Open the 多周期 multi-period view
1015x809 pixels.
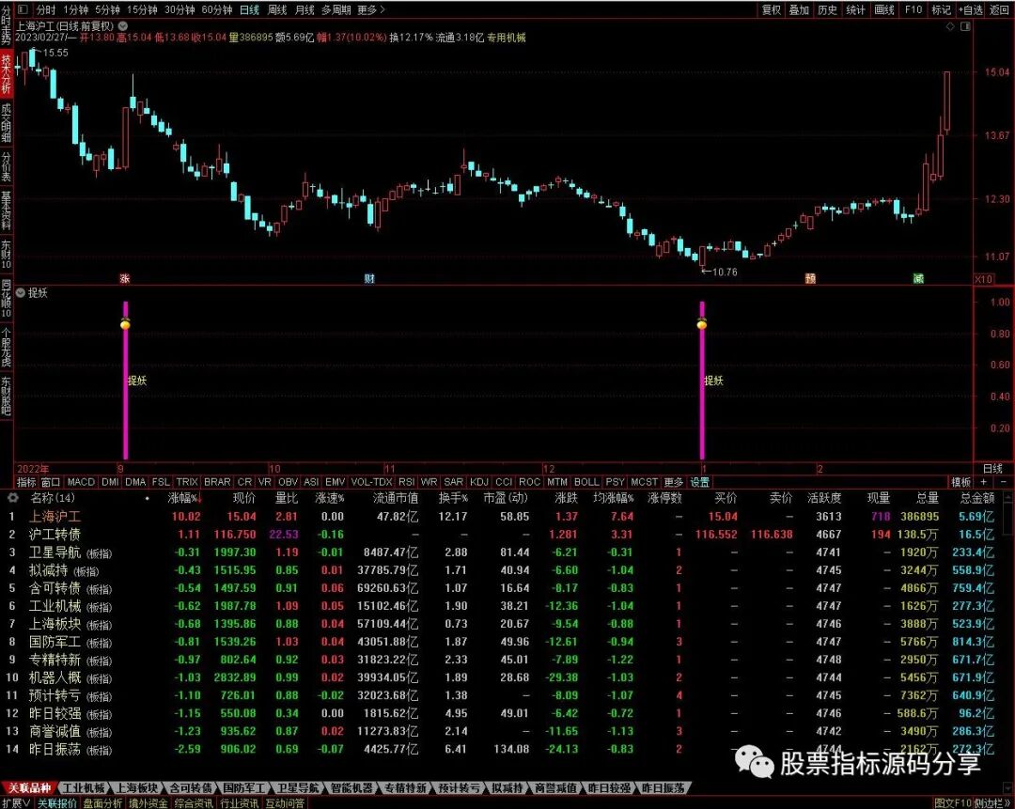click(336, 9)
